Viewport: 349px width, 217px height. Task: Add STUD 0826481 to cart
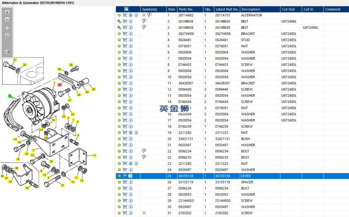125,40
